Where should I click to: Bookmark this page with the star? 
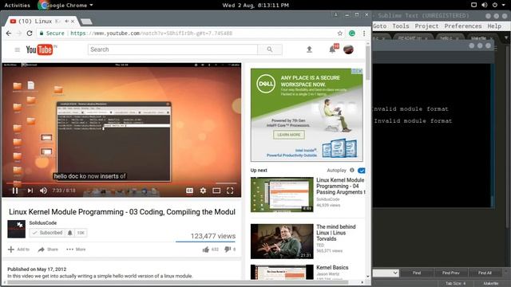[x=340, y=33]
